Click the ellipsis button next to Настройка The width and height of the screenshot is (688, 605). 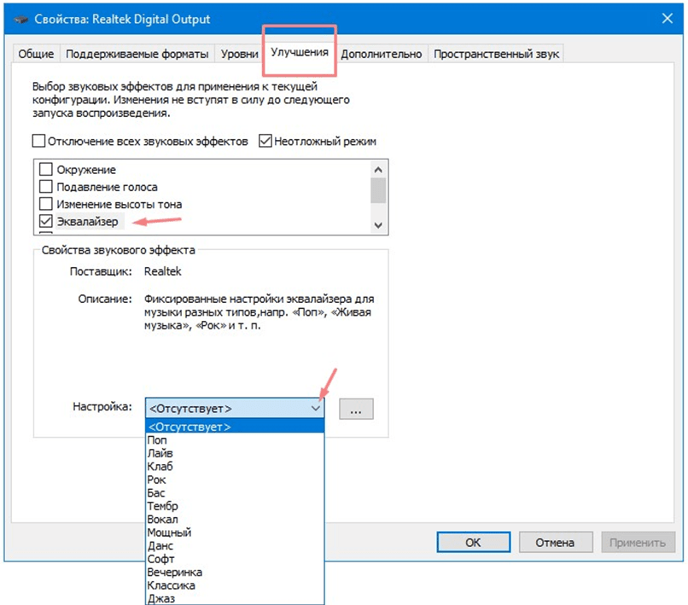(356, 409)
